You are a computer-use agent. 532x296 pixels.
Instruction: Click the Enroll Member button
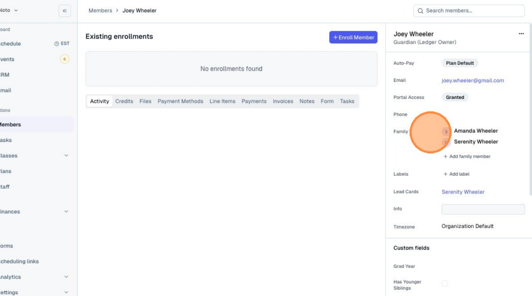click(353, 37)
